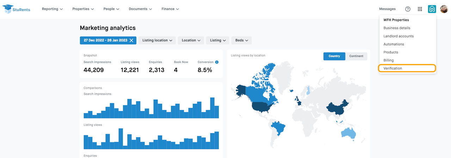The width and height of the screenshot is (451, 158).
Task: Switch map view to Continent
Action: (356, 56)
